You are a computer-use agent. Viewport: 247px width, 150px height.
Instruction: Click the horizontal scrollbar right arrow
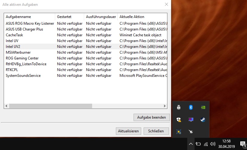pyautogui.click(x=165, y=106)
